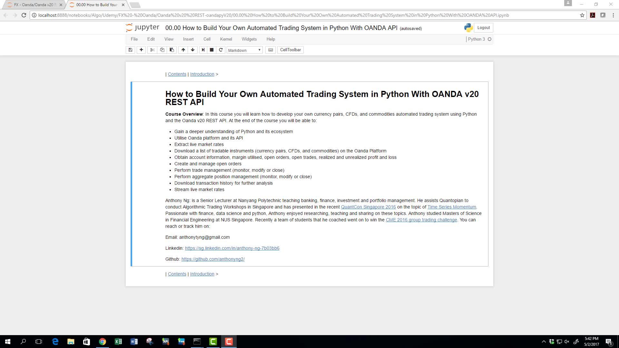Open the QuantCon Singapore 2016 link
The width and height of the screenshot is (619, 348).
pos(368,207)
